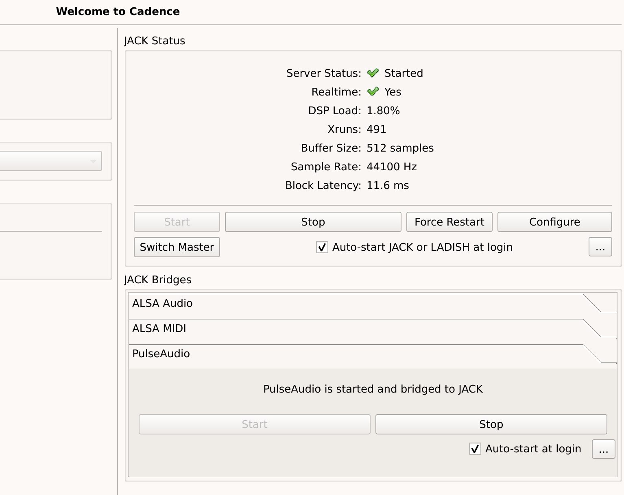This screenshot has width=624, height=495.
Task: Click the JACK Bridges section label
Action: [x=158, y=280]
